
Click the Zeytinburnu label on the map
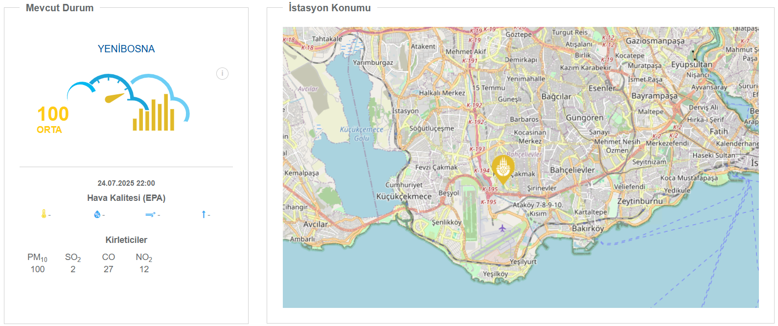[x=640, y=201]
